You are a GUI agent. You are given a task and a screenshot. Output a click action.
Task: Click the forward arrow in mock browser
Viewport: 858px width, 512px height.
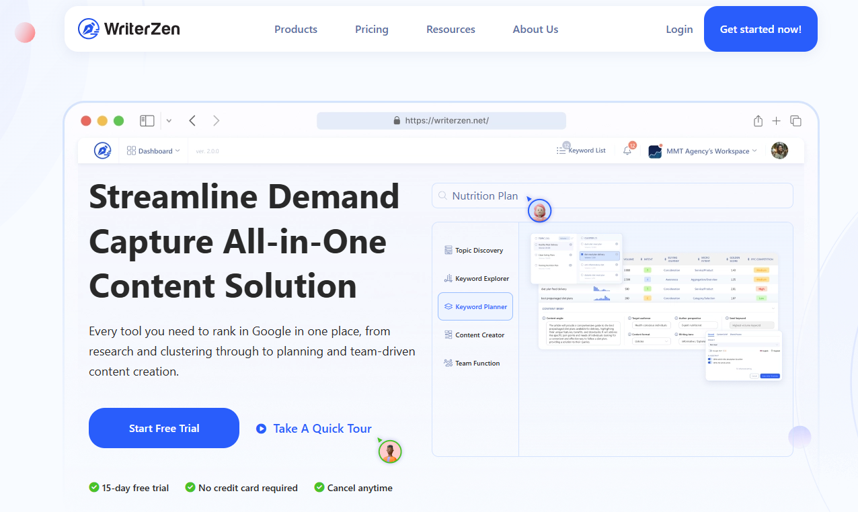tap(216, 121)
